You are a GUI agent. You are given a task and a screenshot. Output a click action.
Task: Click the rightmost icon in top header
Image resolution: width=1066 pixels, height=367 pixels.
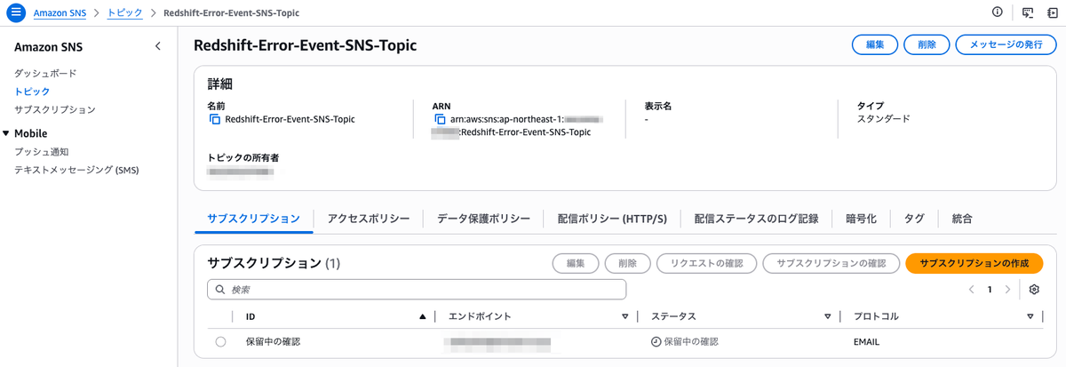[x=1052, y=12]
